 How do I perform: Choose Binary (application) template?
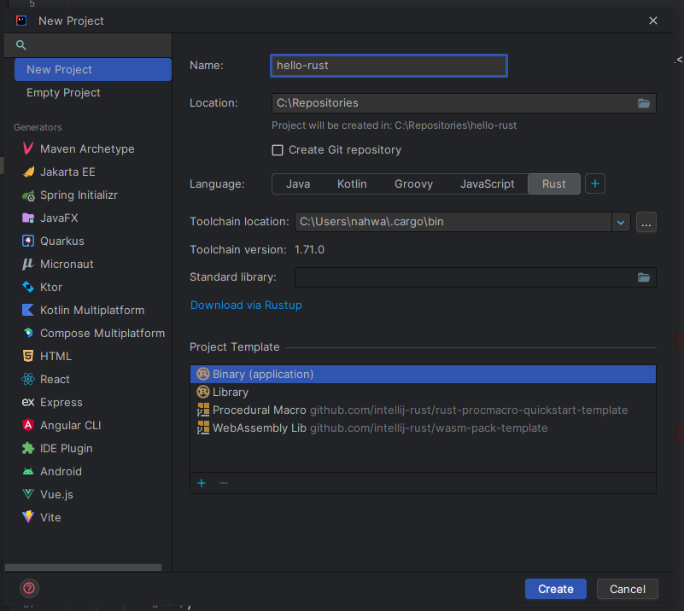click(424, 374)
